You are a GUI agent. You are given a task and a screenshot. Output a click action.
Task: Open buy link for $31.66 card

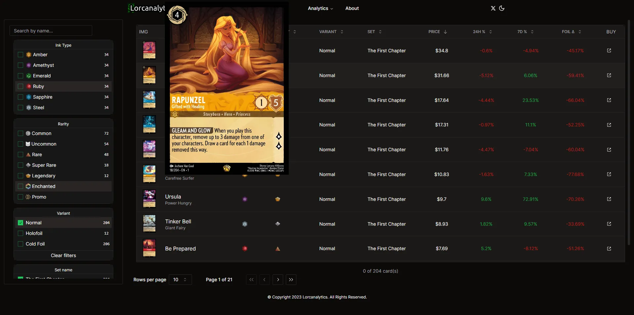pos(609,75)
